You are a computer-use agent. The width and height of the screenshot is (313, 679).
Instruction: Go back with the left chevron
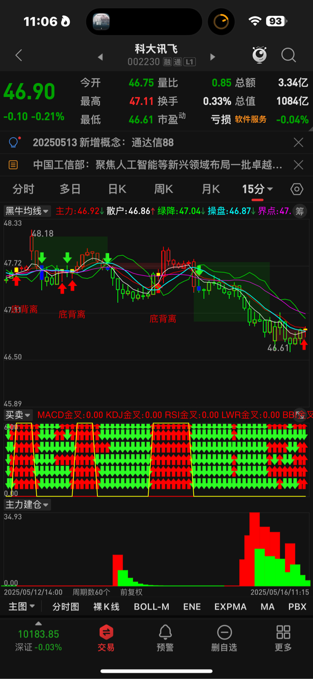(x=19, y=55)
